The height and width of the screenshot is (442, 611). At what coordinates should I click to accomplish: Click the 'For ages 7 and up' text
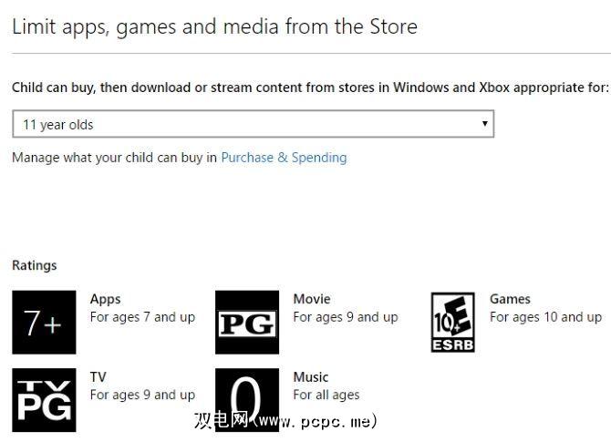(142, 317)
